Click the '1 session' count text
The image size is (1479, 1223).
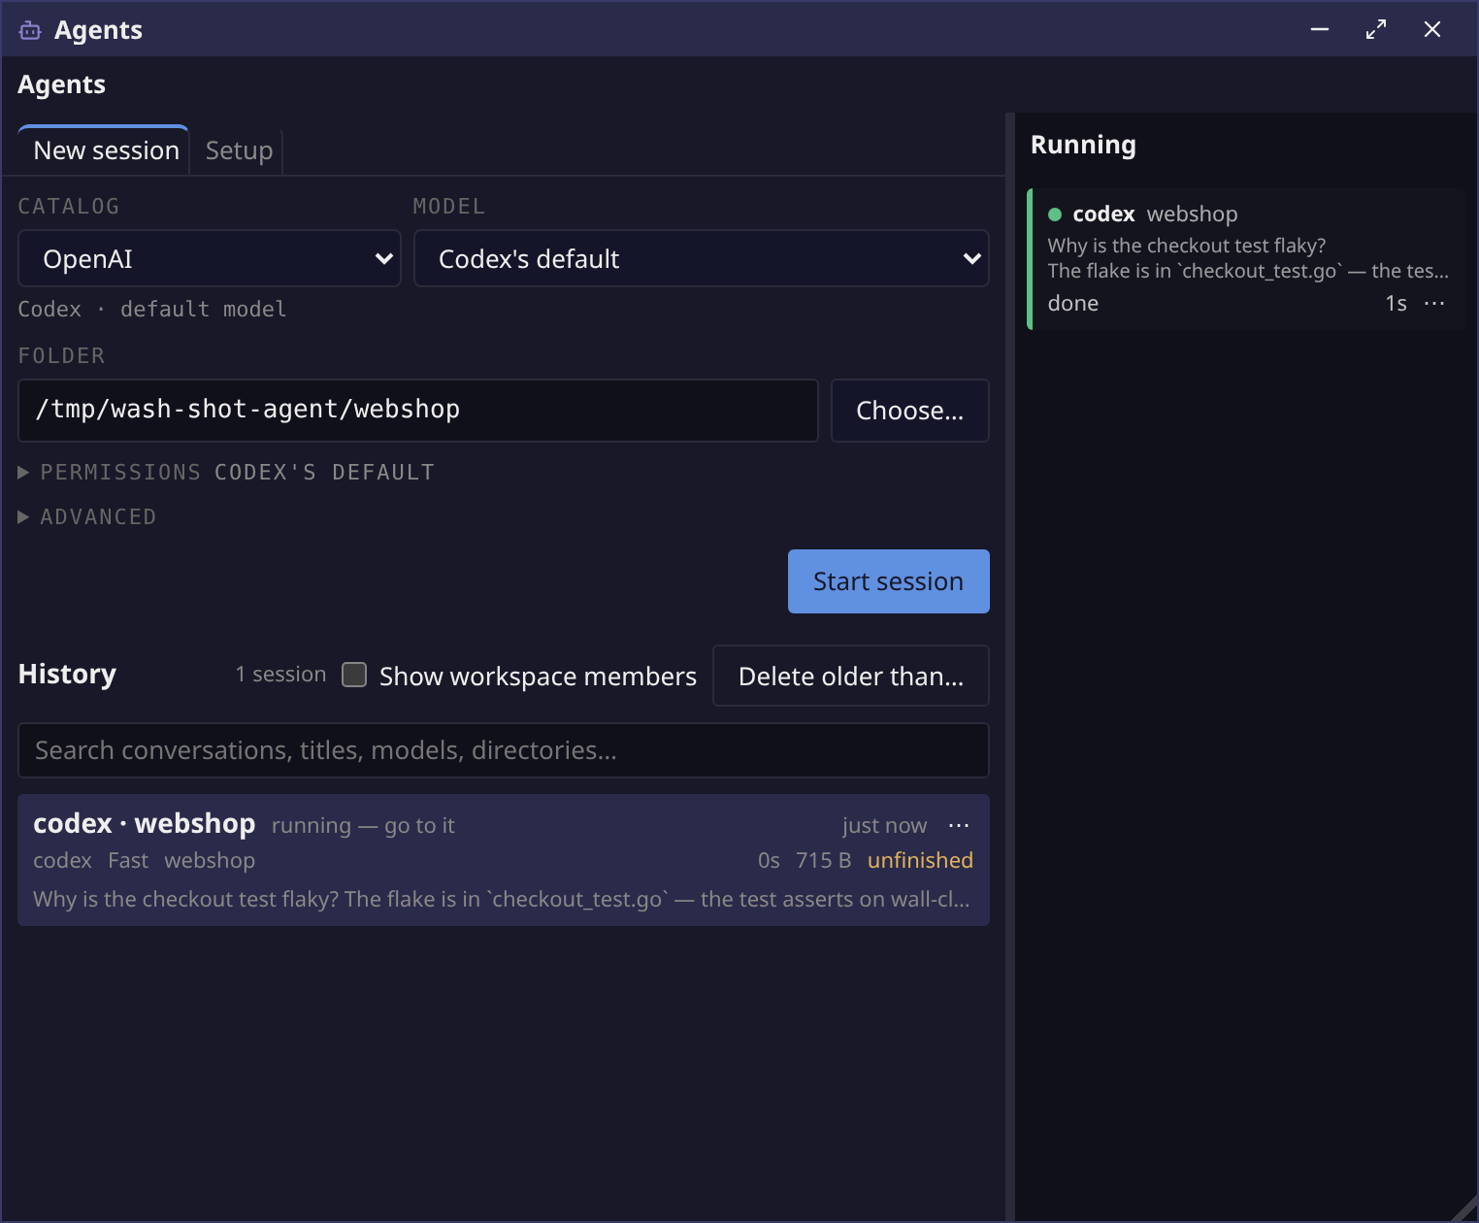pyautogui.click(x=280, y=675)
